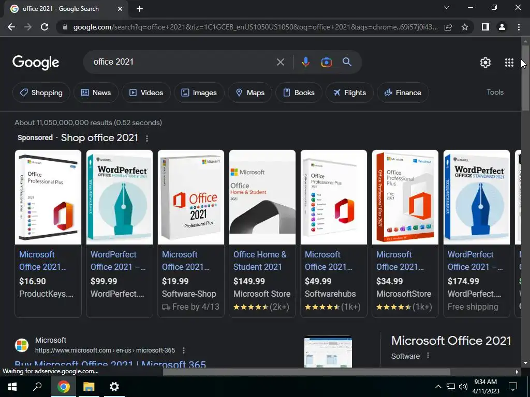This screenshot has height=397, width=530.
Task: Open File Explorer from the taskbar
Action: pos(89,387)
